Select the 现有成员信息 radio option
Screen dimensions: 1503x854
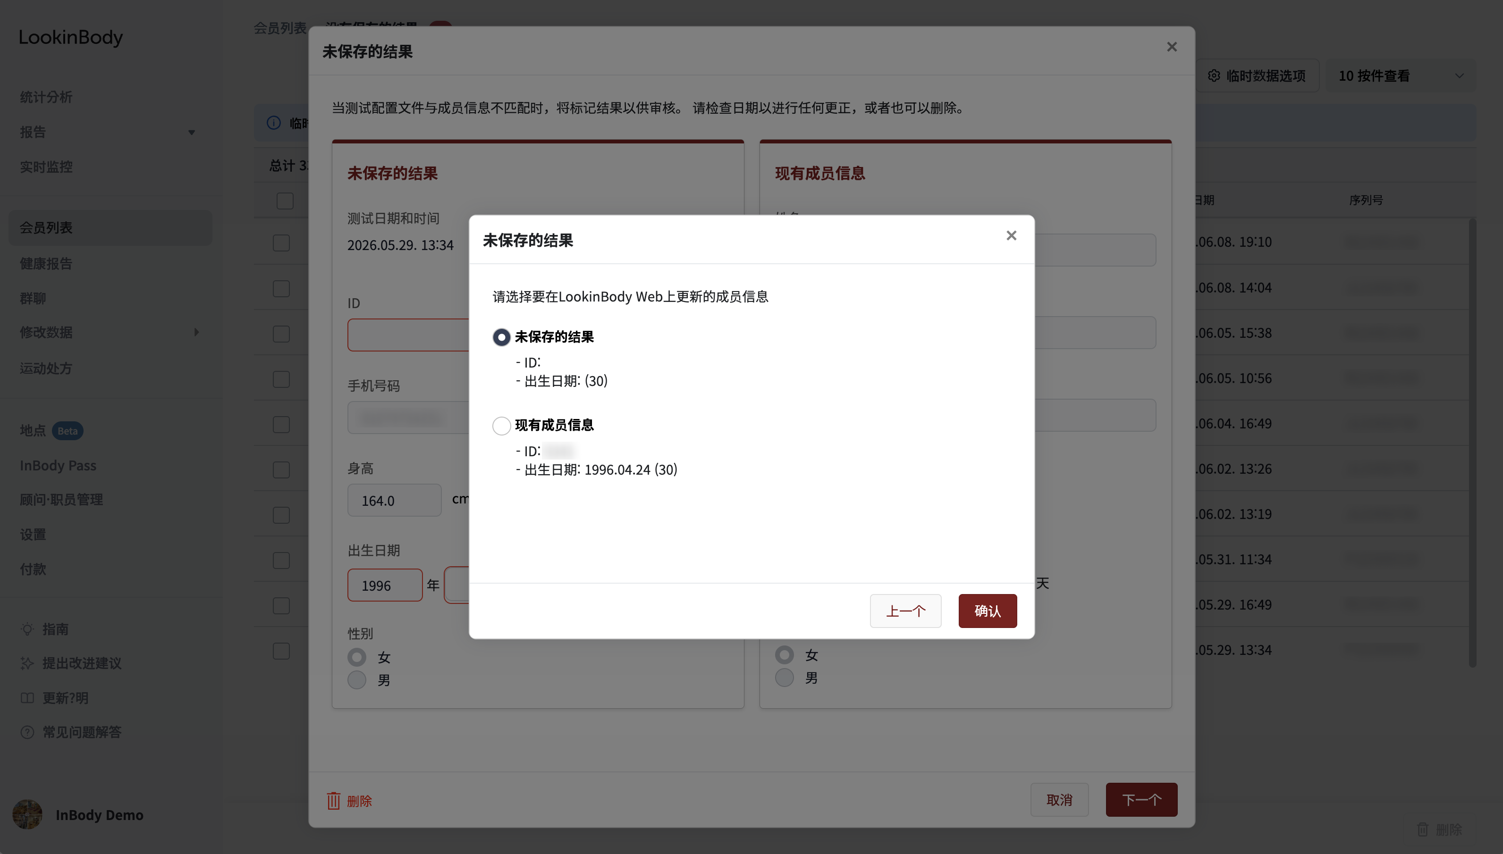[x=502, y=425]
